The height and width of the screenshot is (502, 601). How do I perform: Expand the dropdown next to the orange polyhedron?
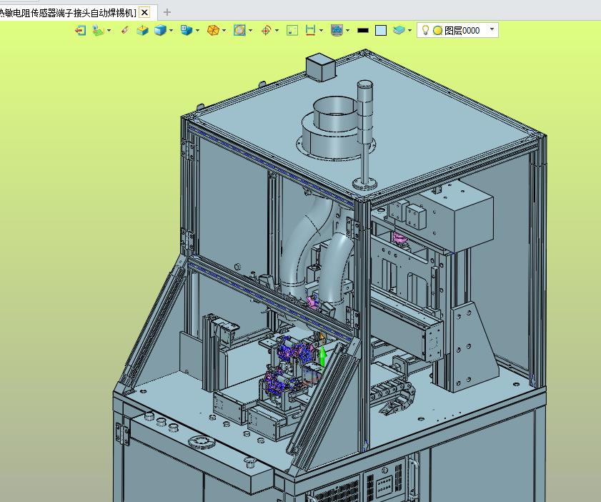coord(224,30)
